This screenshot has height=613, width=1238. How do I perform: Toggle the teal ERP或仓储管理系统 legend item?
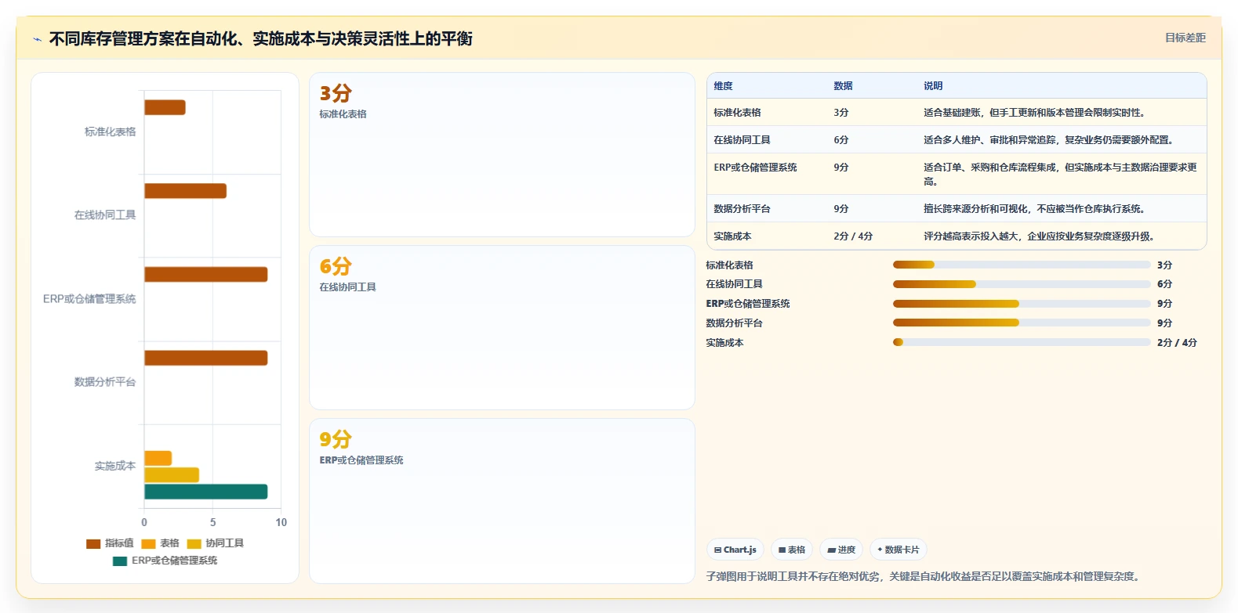(x=165, y=561)
